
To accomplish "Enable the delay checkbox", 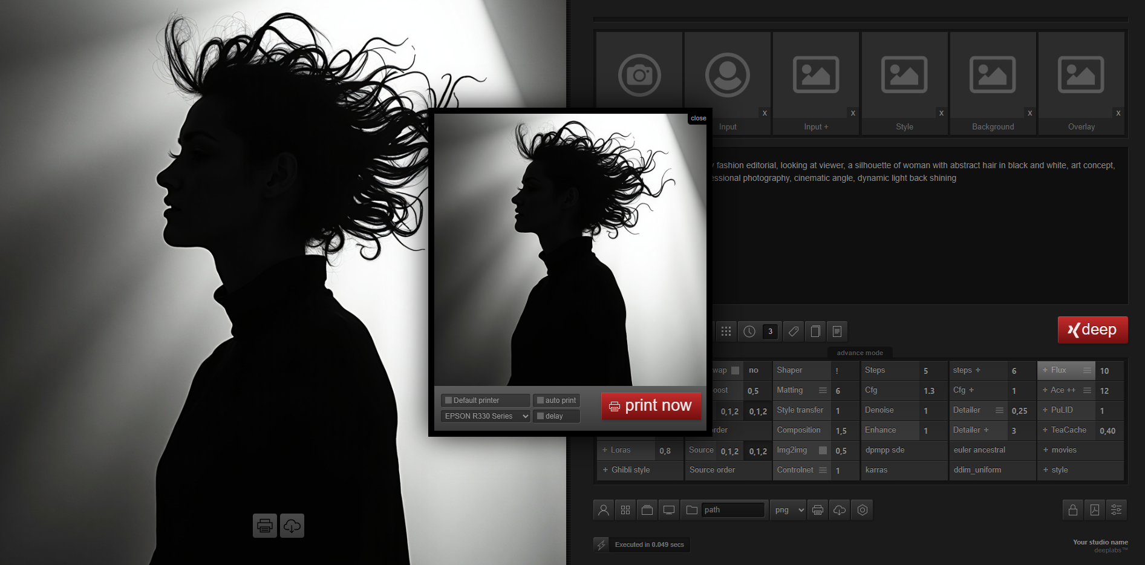I will (x=541, y=416).
